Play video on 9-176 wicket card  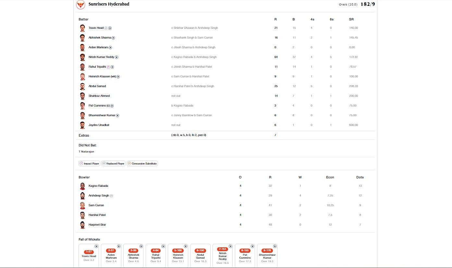pos(275,246)
